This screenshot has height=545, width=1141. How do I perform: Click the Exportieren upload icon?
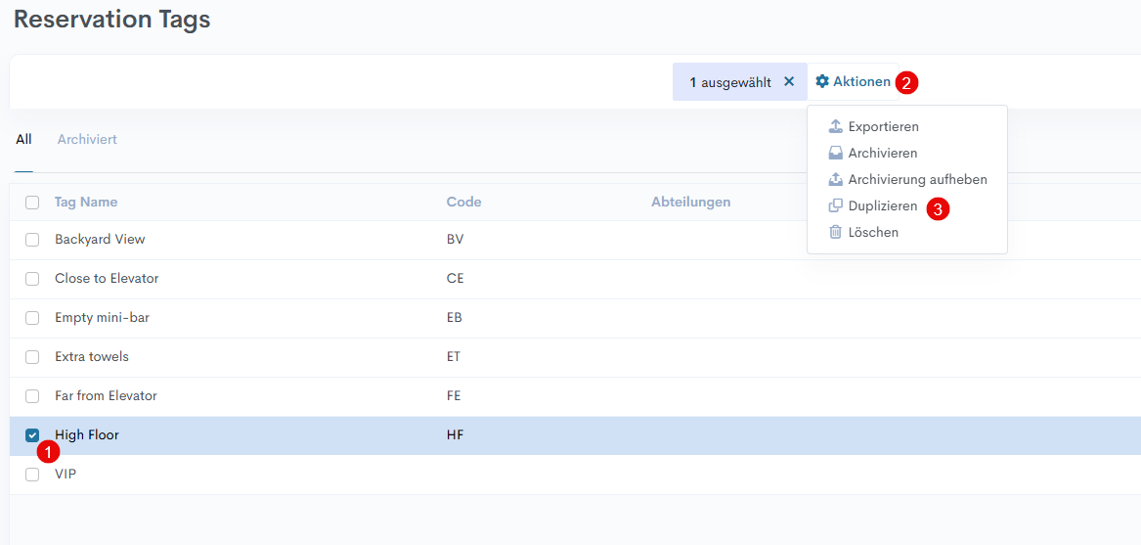pos(835,127)
